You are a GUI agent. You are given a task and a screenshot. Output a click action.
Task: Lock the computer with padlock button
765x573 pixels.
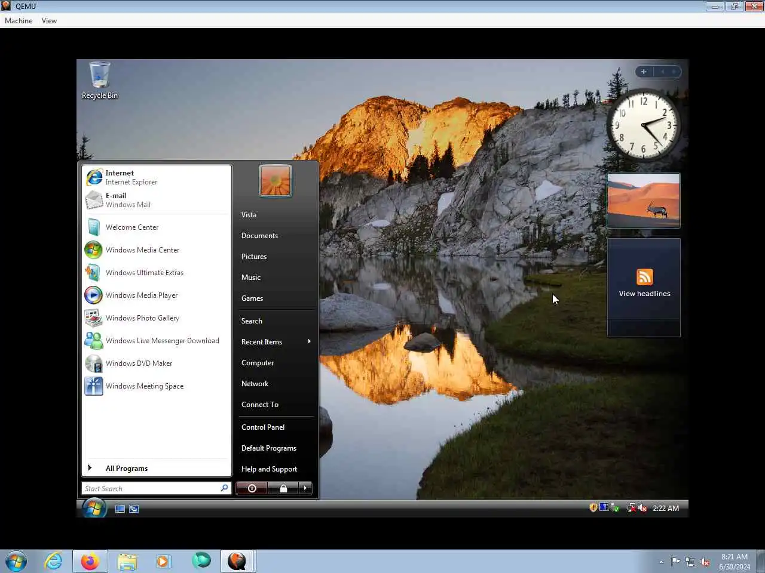tap(283, 488)
